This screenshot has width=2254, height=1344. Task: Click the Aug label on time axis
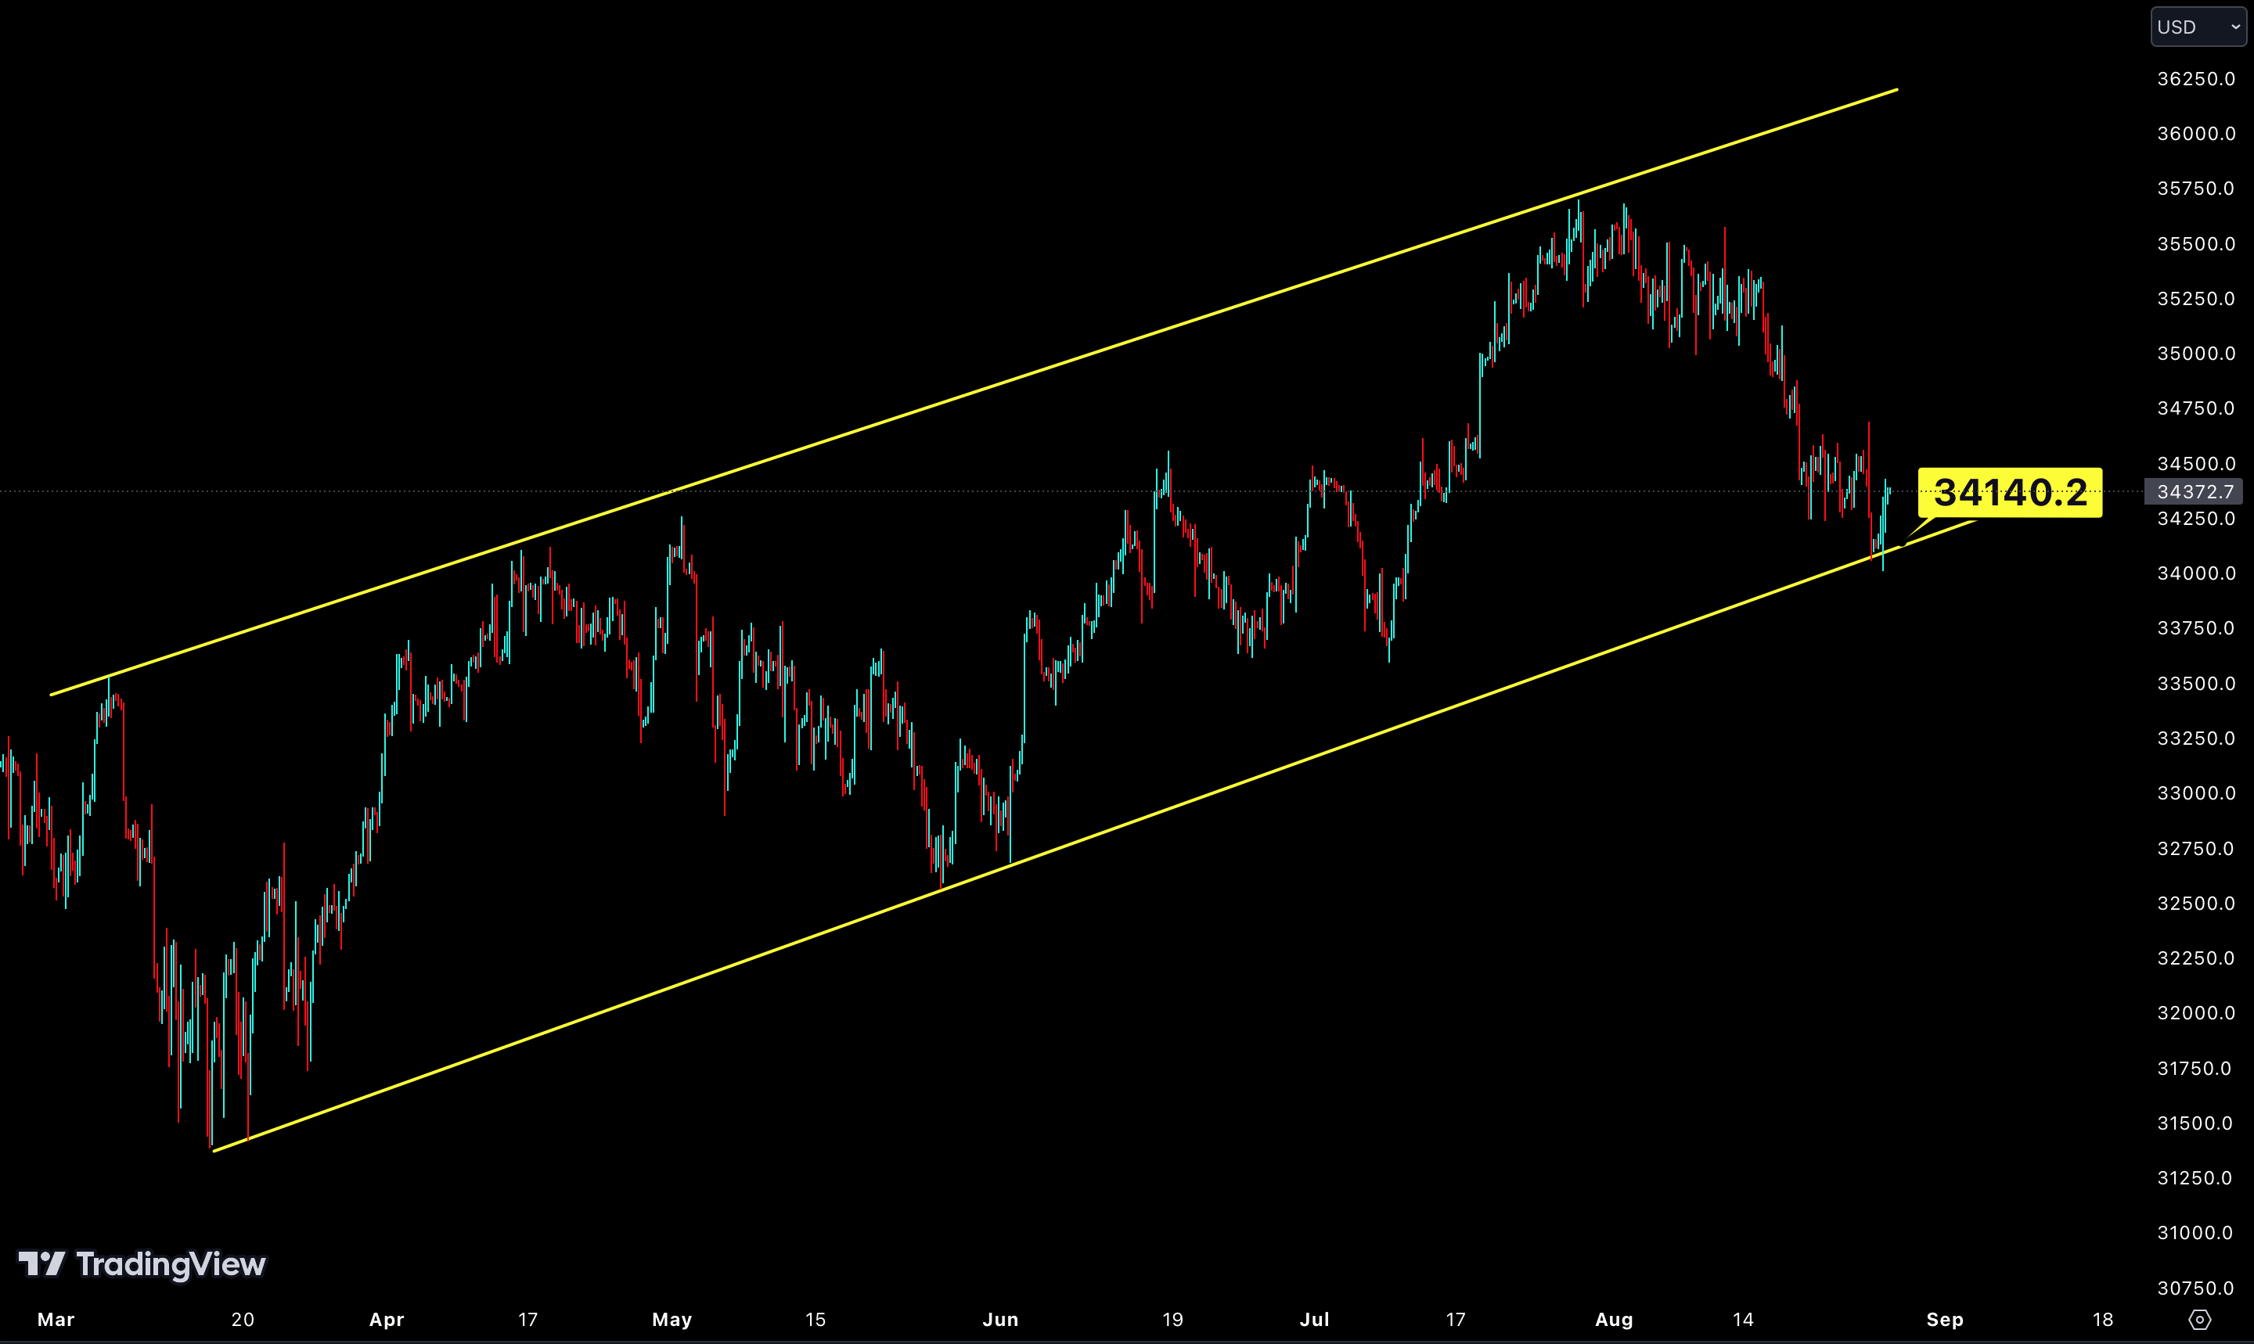click(1615, 1320)
